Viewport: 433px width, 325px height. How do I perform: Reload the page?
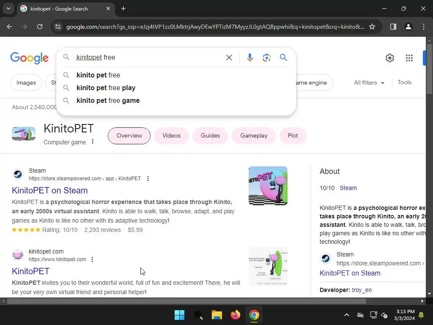tap(40, 27)
